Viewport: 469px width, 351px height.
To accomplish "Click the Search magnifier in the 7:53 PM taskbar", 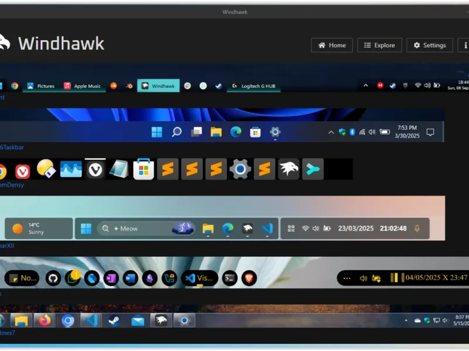I will (x=176, y=132).
